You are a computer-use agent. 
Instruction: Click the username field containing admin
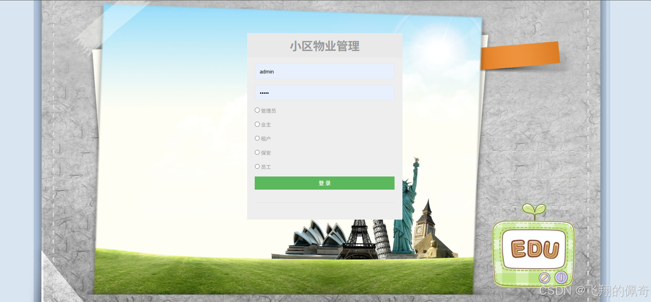click(324, 71)
